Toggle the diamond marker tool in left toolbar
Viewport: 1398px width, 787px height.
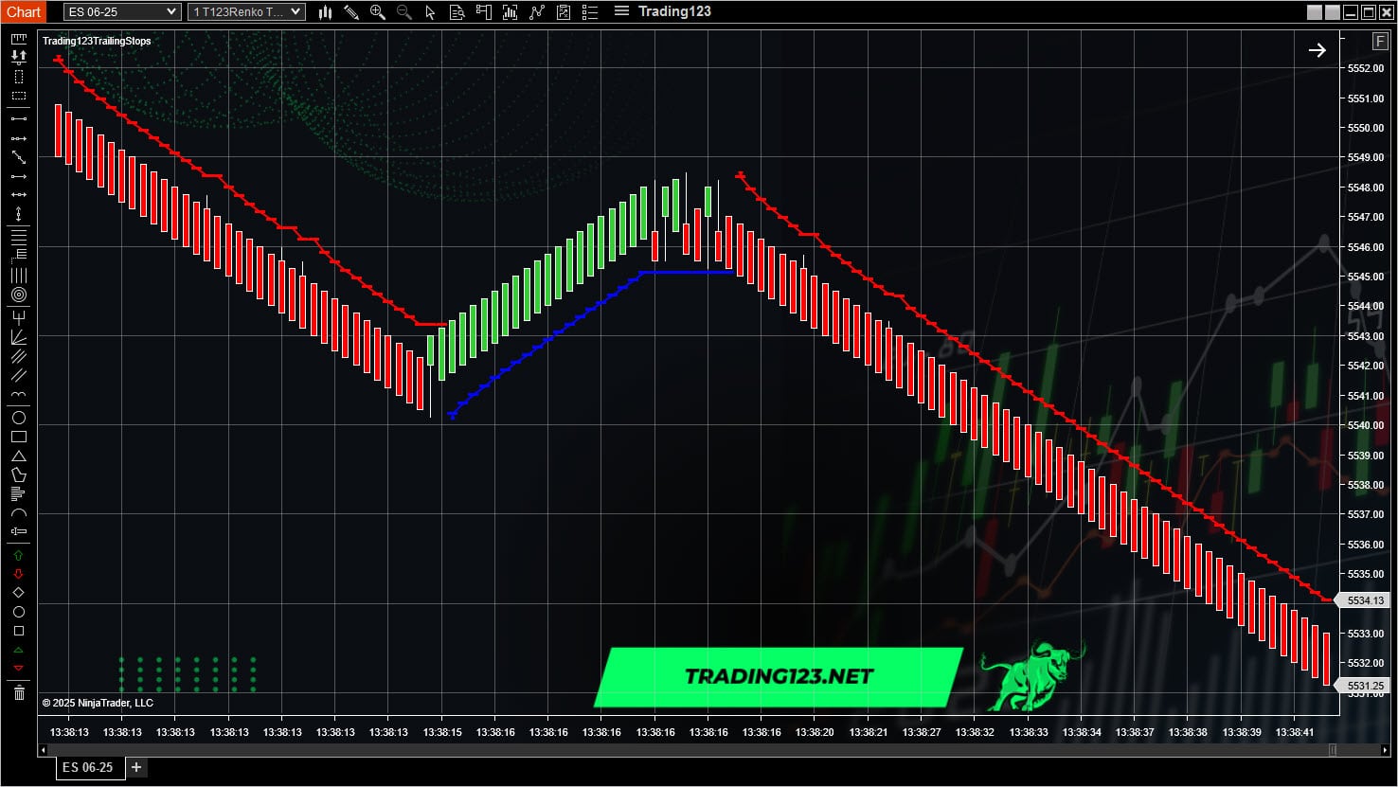coord(18,591)
